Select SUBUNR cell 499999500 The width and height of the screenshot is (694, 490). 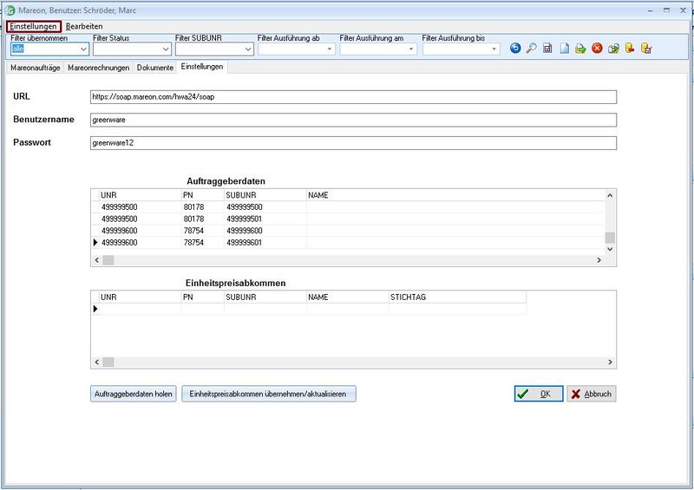pos(265,207)
